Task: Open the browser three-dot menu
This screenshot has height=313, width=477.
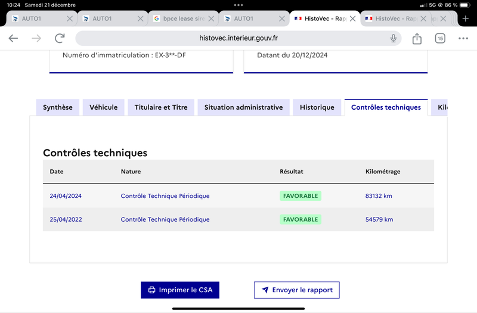Action: click(x=463, y=38)
